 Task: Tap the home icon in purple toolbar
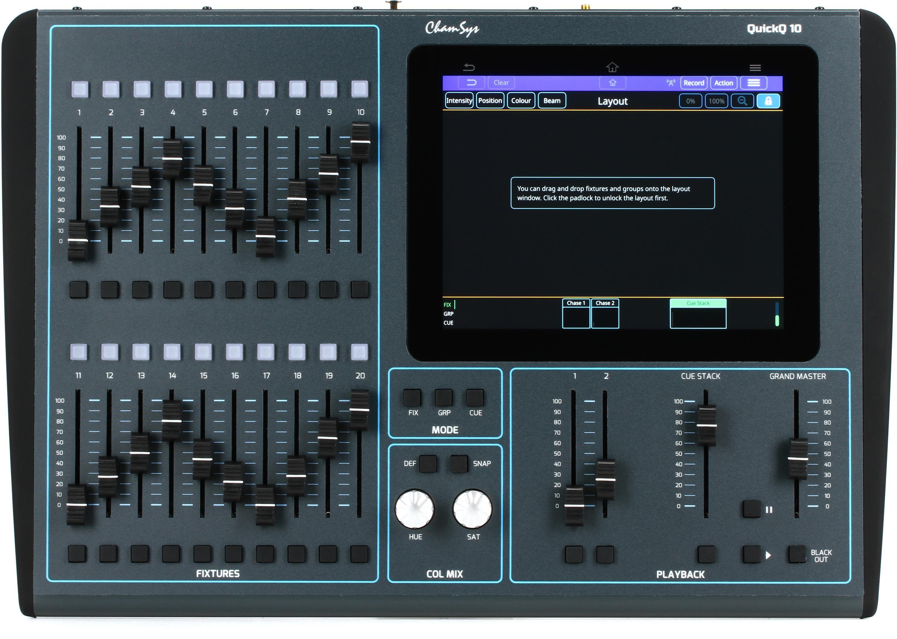click(612, 82)
